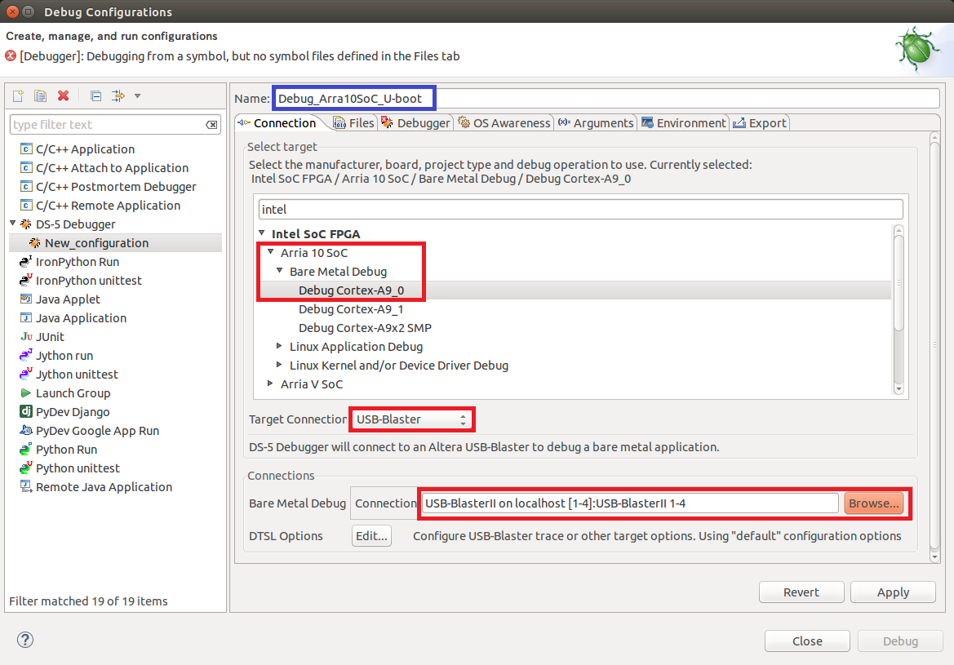The image size is (954, 665).
Task: Select the JUnit configuration type
Action: pyautogui.click(x=50, y=337)
